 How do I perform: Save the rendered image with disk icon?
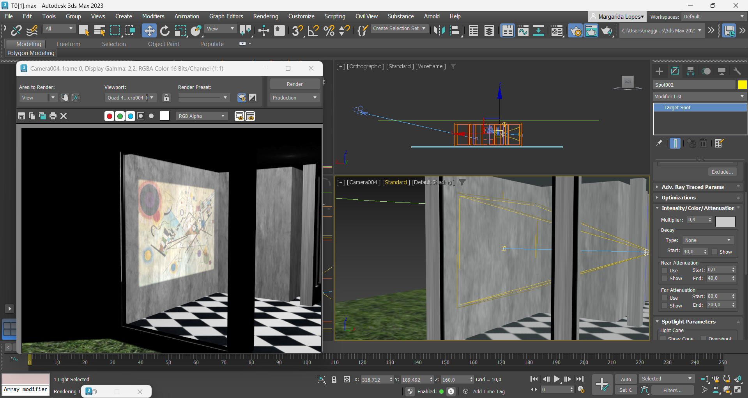tap(21, 116)
